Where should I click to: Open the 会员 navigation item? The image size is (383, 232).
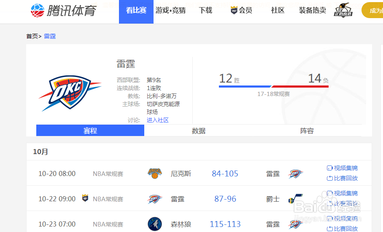click(245, 10)
